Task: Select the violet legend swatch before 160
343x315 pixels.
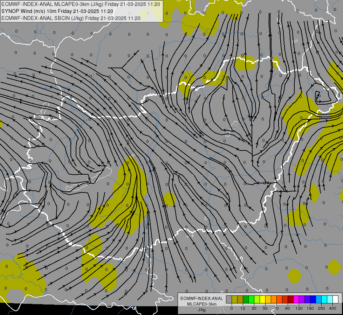Action: click(308, 299)
